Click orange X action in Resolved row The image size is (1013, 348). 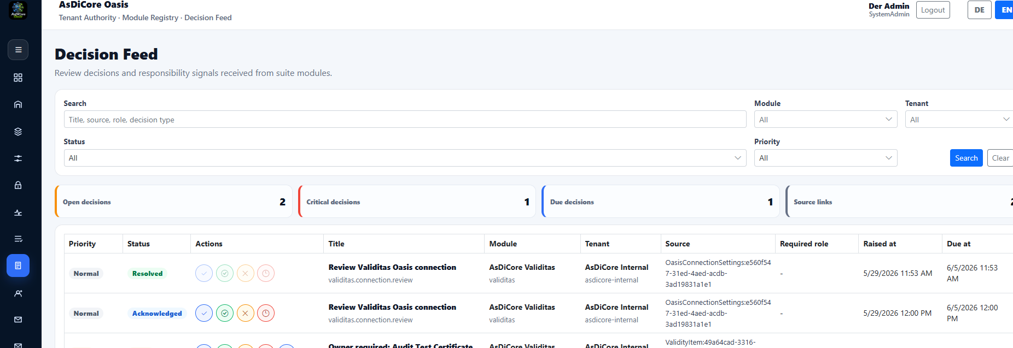[246, 273]
